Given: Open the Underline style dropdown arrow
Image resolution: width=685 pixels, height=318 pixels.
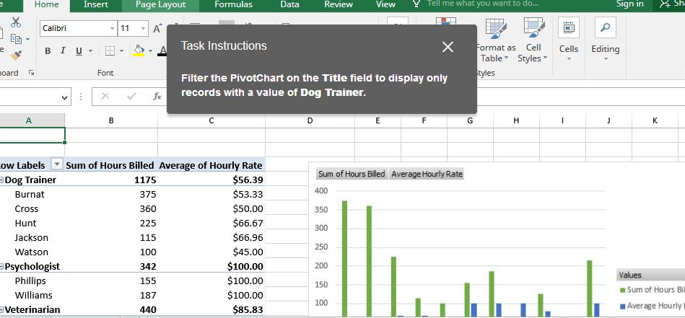Looking at the screenshot, I should [x=90, y=51].
